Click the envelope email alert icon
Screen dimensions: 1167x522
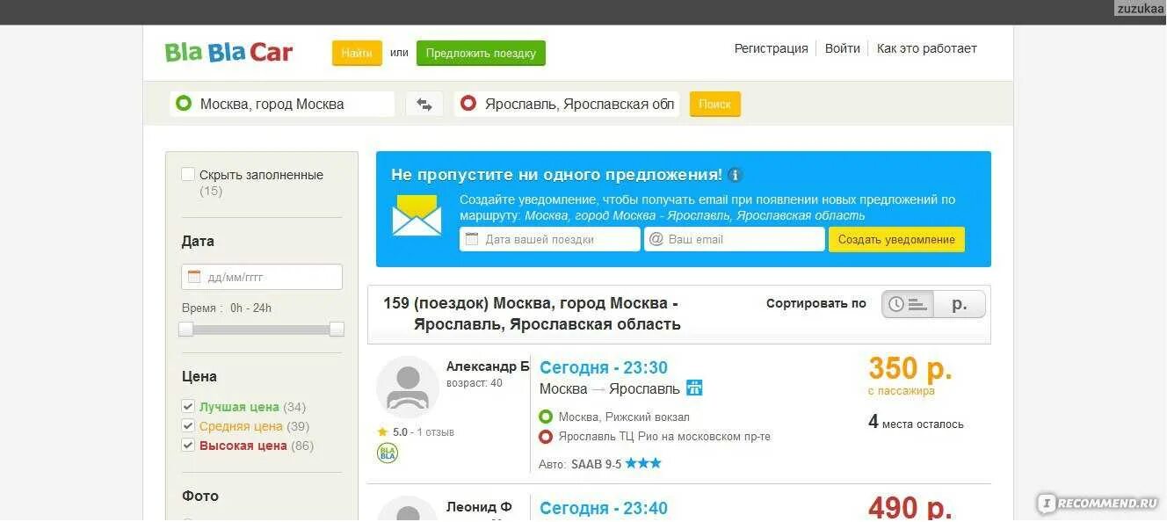[x=417, y=216]
